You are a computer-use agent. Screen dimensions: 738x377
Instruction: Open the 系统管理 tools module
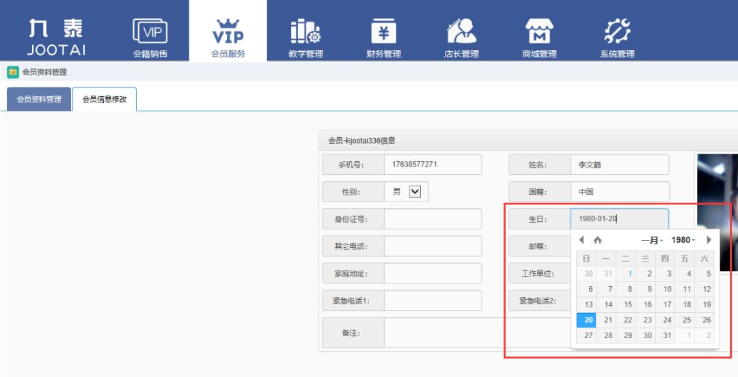tap(617, 38)
